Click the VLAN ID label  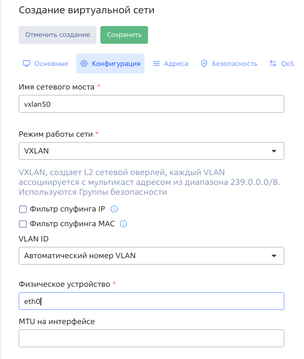point(33,239)
